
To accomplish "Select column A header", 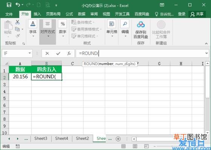I will (20, 63).
